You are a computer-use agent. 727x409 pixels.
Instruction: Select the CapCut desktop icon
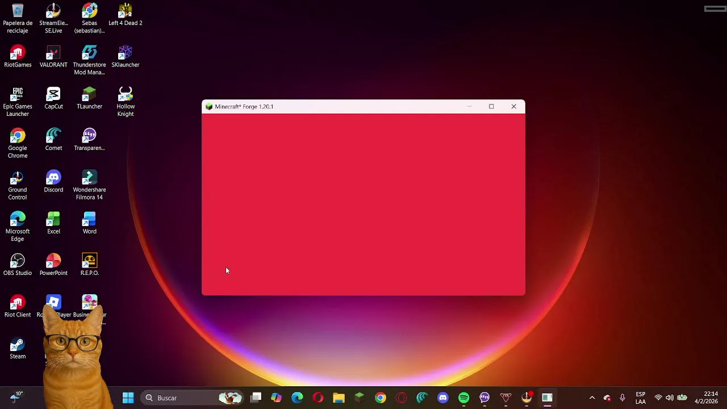[53, 98]
